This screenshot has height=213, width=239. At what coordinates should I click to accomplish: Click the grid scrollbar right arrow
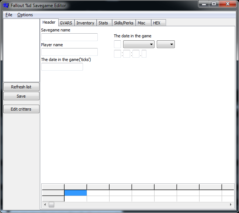point(231,204)
